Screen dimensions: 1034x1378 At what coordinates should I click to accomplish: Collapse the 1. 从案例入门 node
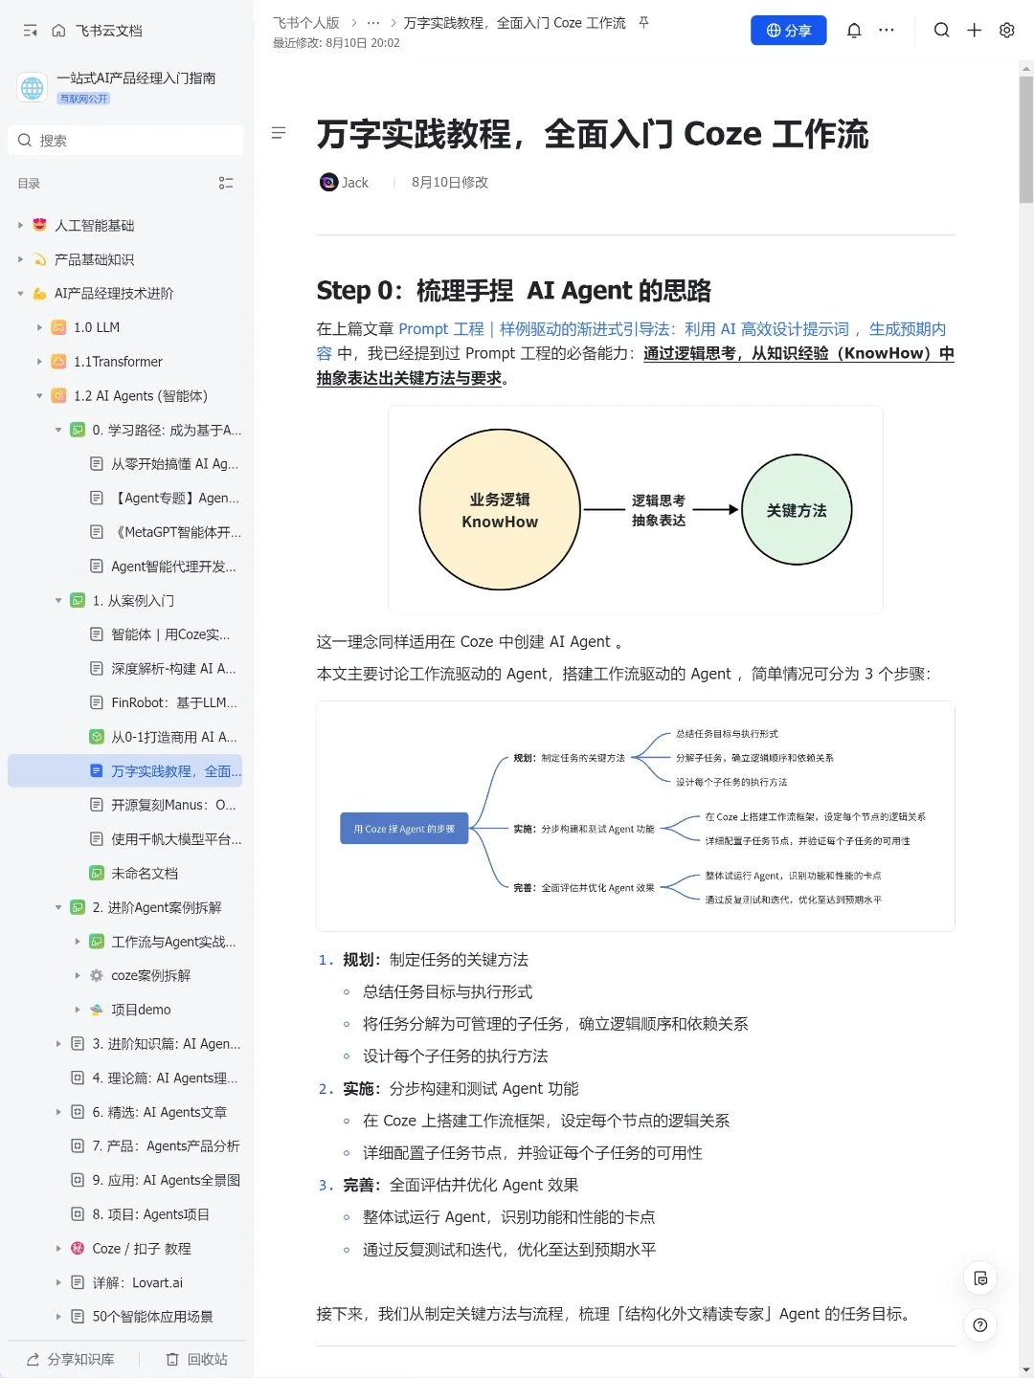tap(58, 601)
